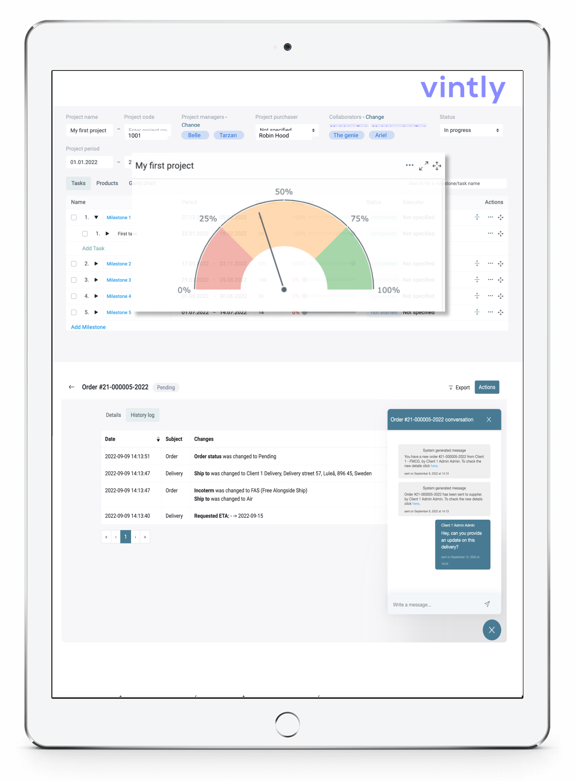This screenshot has height=781, width=575.
Task: Adjust the Milestone 3 progress slider handle
Action: 304,280
